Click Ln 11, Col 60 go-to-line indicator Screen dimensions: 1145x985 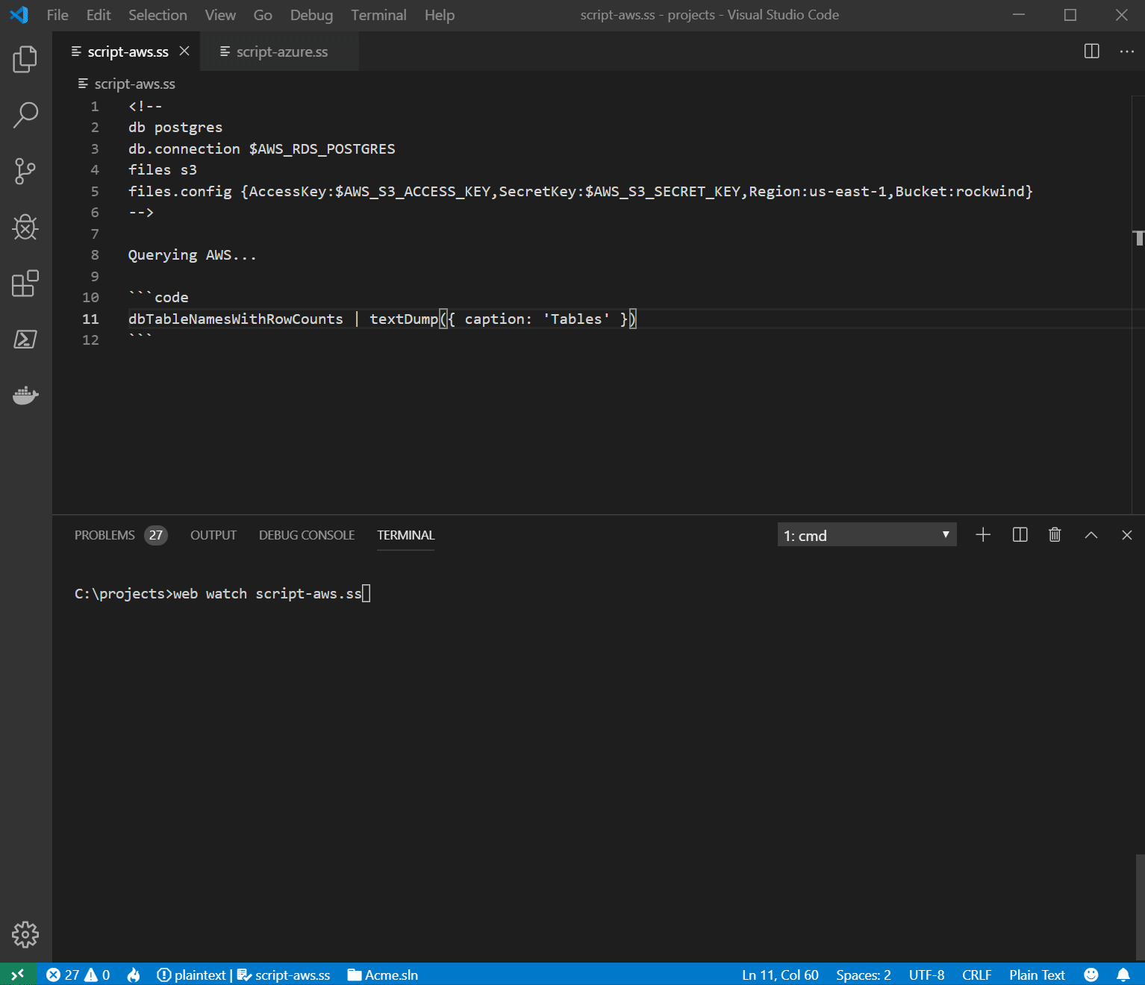coord(780,975)
